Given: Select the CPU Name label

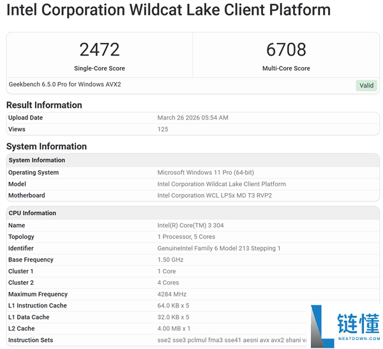Looking at the screenshot, I should [x=17, y=225].
